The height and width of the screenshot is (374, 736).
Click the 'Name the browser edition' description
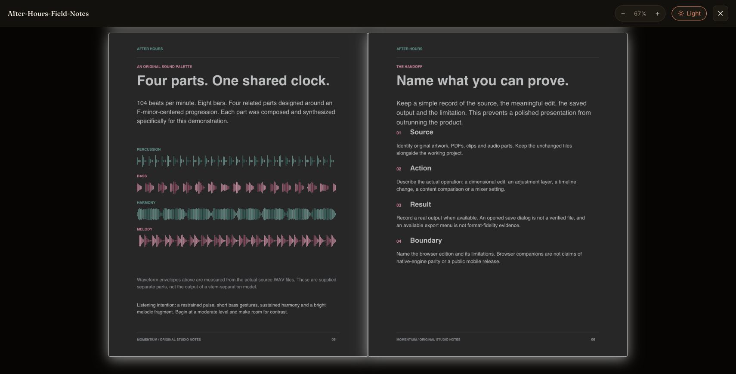pos(489,258)
